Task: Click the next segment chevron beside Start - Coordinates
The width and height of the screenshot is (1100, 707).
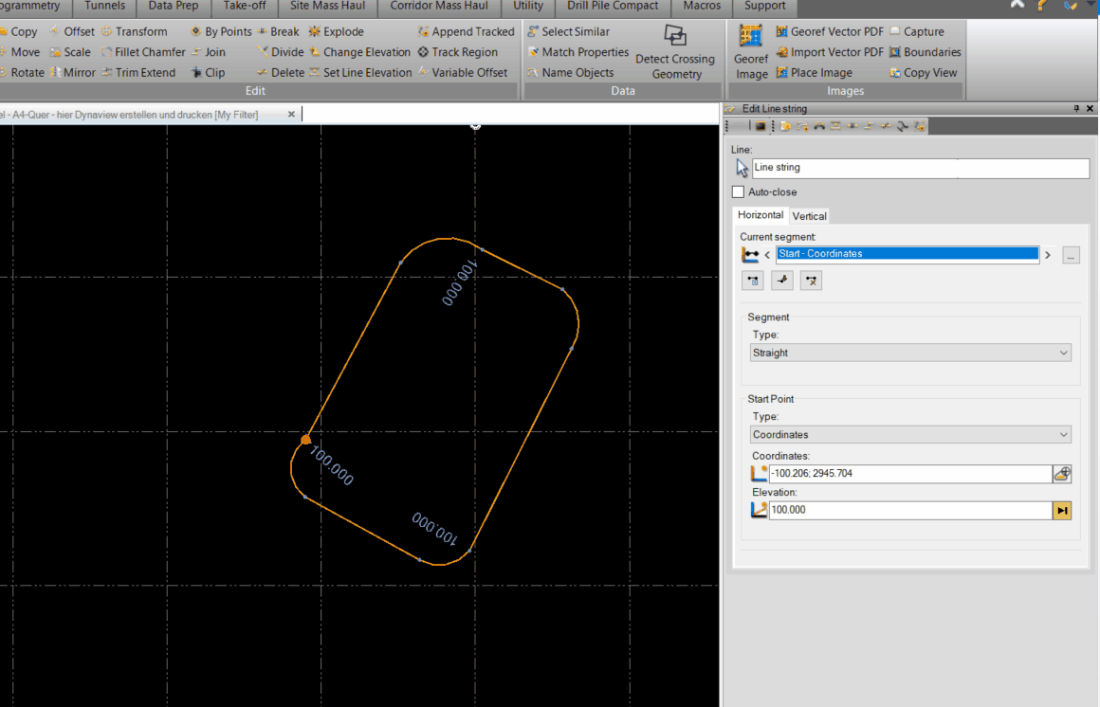Action: coord(1047,254)
